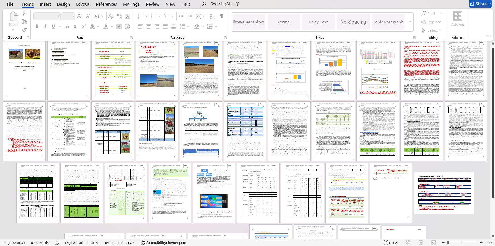Clear all formatting icon
The image size is (495, 246).
111,16
